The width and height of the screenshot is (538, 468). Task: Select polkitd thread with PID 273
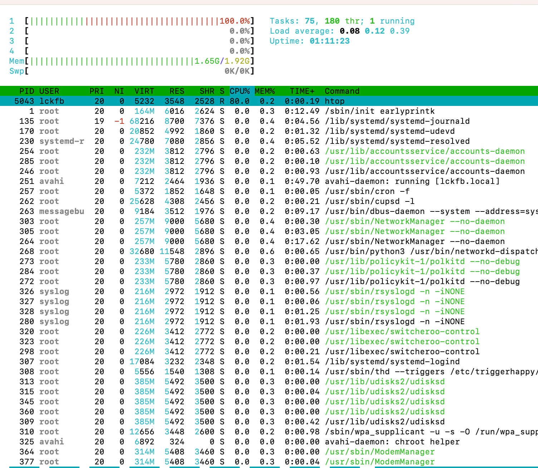click(269, 262)
